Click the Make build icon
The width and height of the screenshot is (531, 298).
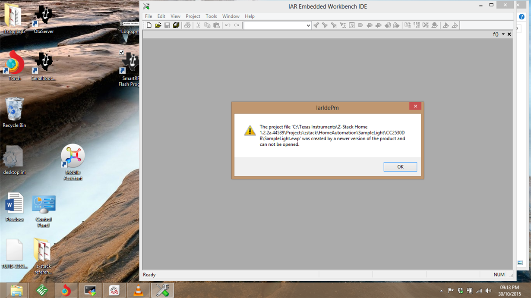pyautogui.click(x=417, y=25)
